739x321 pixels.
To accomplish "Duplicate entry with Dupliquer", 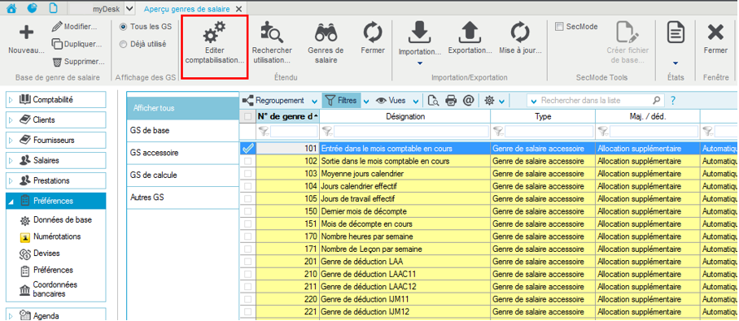I will 77,44.
